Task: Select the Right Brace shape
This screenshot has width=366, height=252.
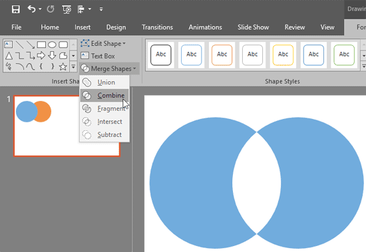Action: (53, 66)
